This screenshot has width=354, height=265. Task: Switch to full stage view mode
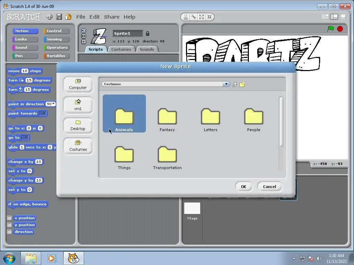(334, 17)
